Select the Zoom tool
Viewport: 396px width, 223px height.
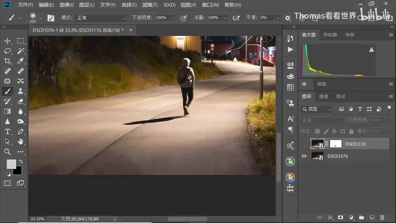tap(7, 151)
